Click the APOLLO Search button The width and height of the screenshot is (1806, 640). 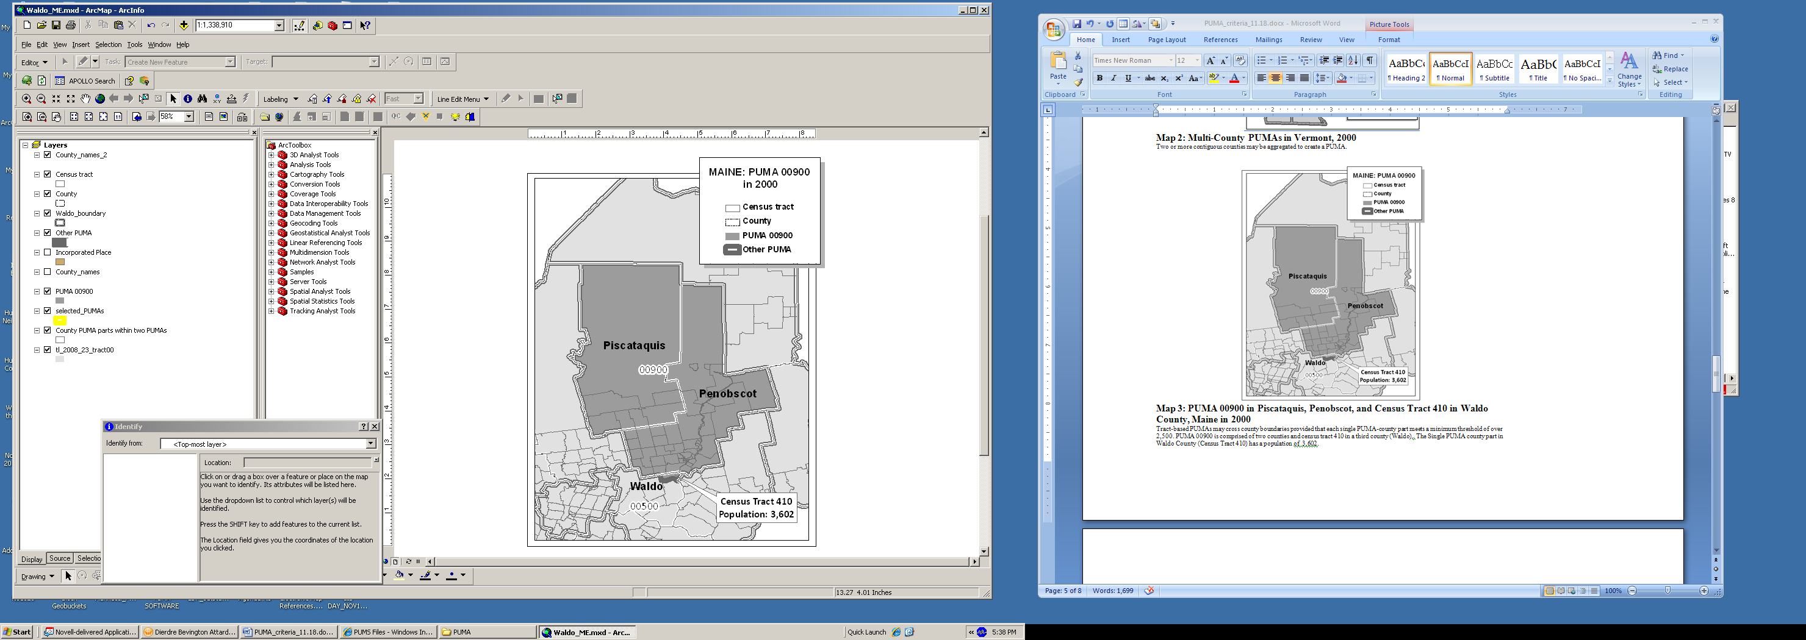coord(84,80)
